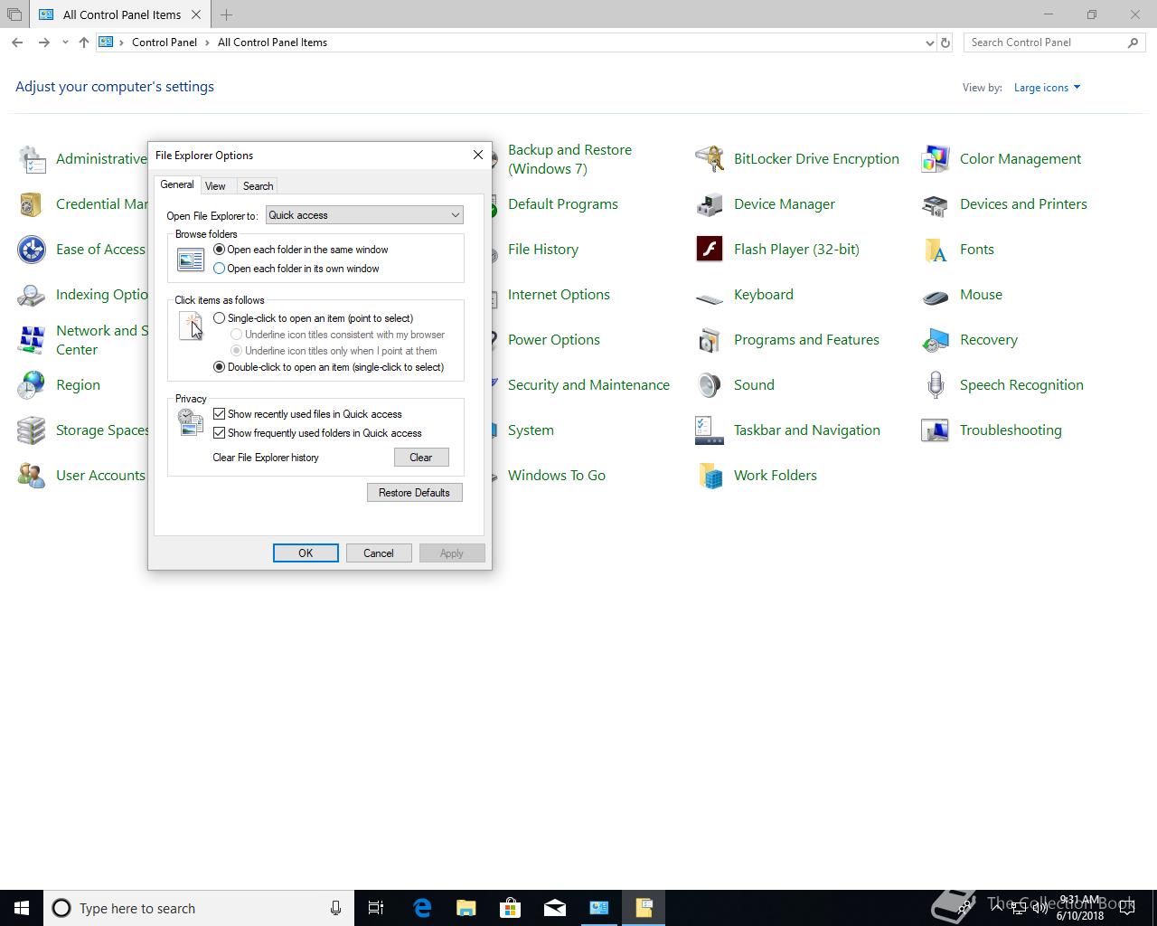Open the Backup and Restore (Windows 7) link
This screenshot has height=926, width=1157.
569,159
